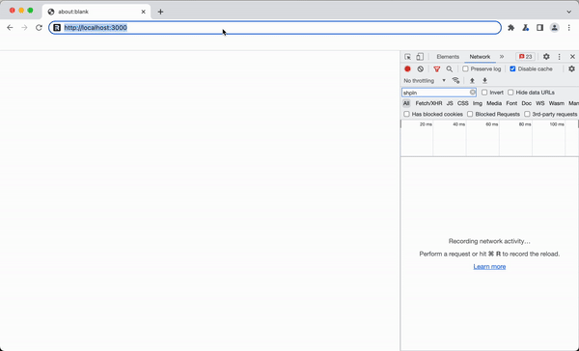
Task: Reload the page with the refresh icon
Action: (x=39, y=28)
